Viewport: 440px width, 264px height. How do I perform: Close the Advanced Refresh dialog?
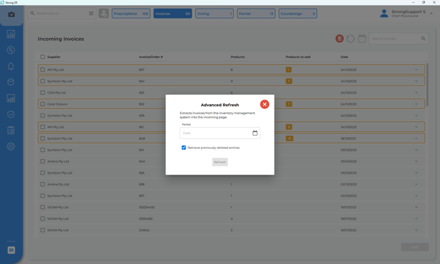coord(264,104)
